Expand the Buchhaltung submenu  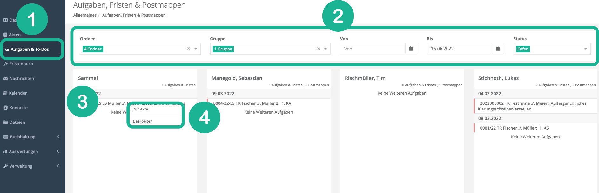tap(58, 137)
